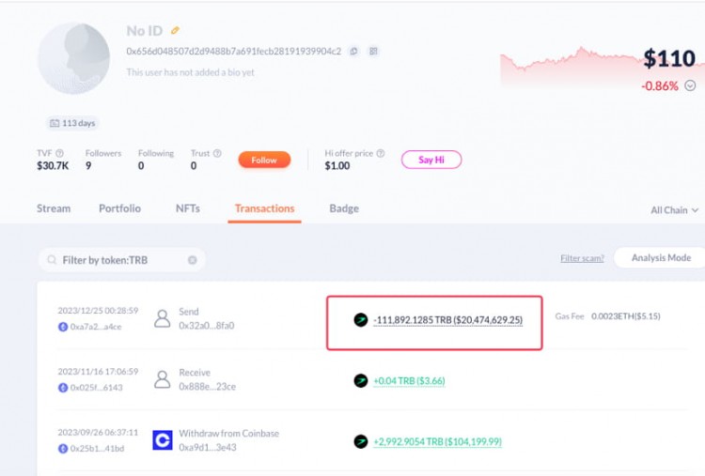
Task: Click TRB token icon in Send row
Action: 360,320
